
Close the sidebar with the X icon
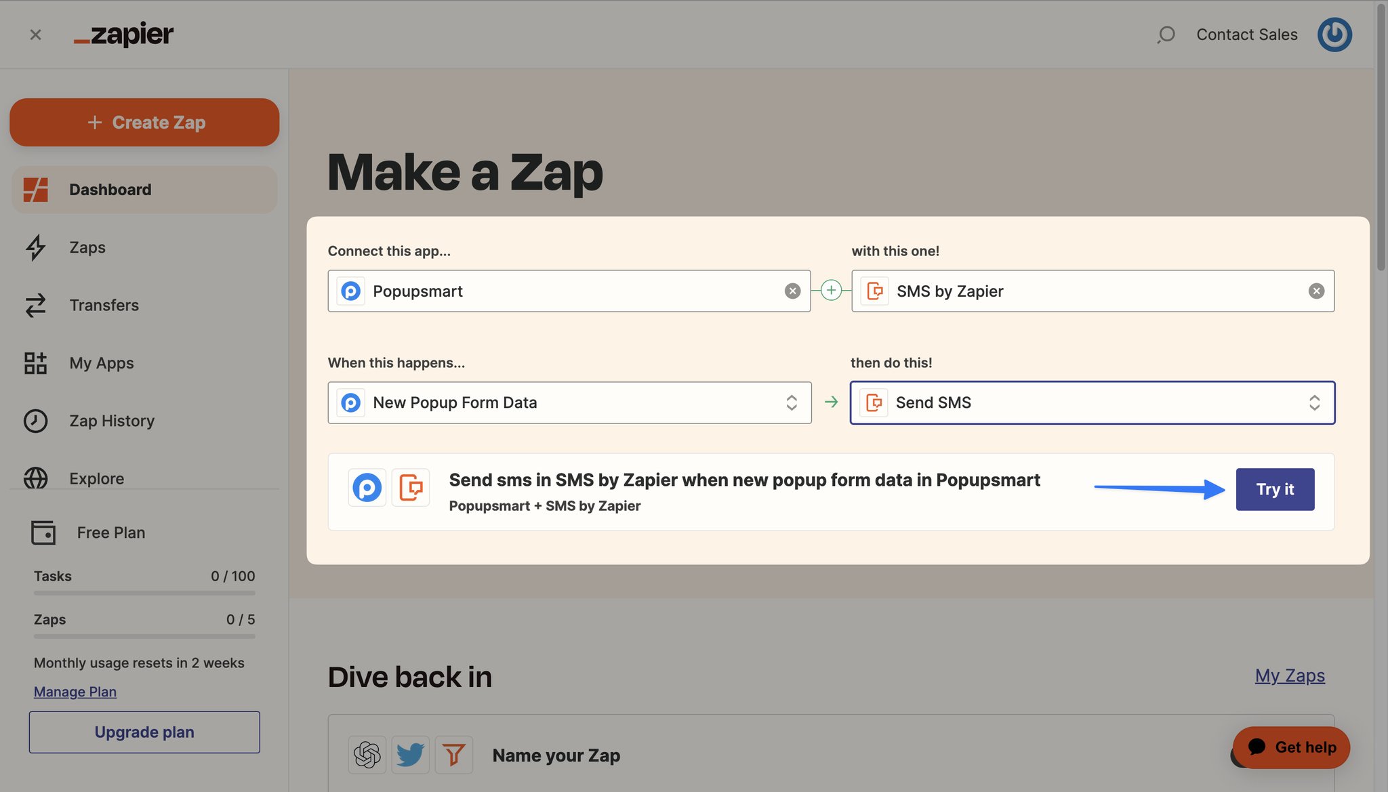(36, 35)
